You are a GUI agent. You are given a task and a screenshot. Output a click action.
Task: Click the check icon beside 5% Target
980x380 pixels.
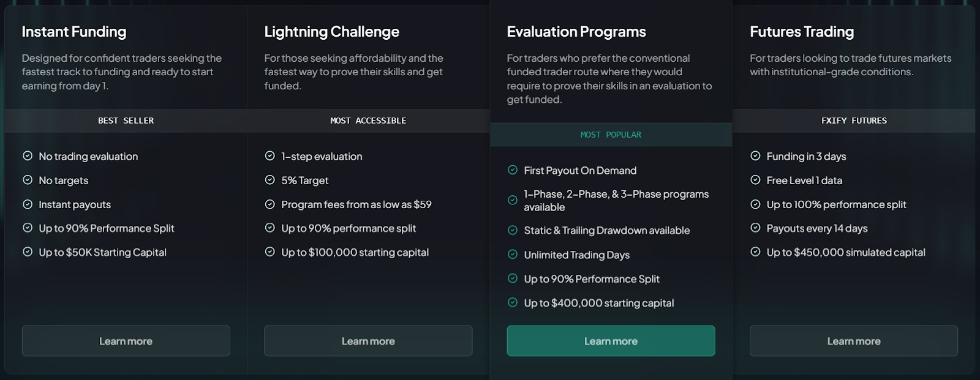pyautogui.click(x=269, y=180)
